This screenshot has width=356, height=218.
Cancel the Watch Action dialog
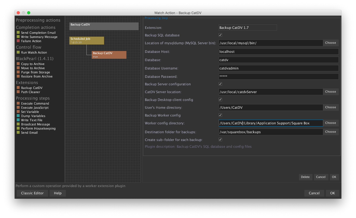tap(314, 193)
